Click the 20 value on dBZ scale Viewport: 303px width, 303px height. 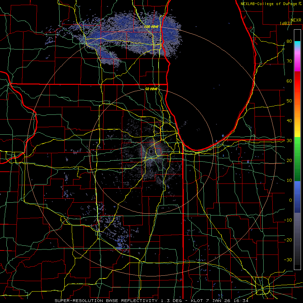(289, 160)
